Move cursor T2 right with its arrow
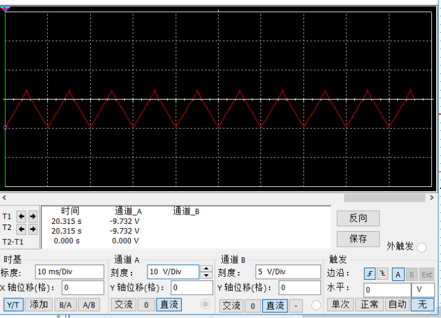The image size is (441, 318). [33, 229]
